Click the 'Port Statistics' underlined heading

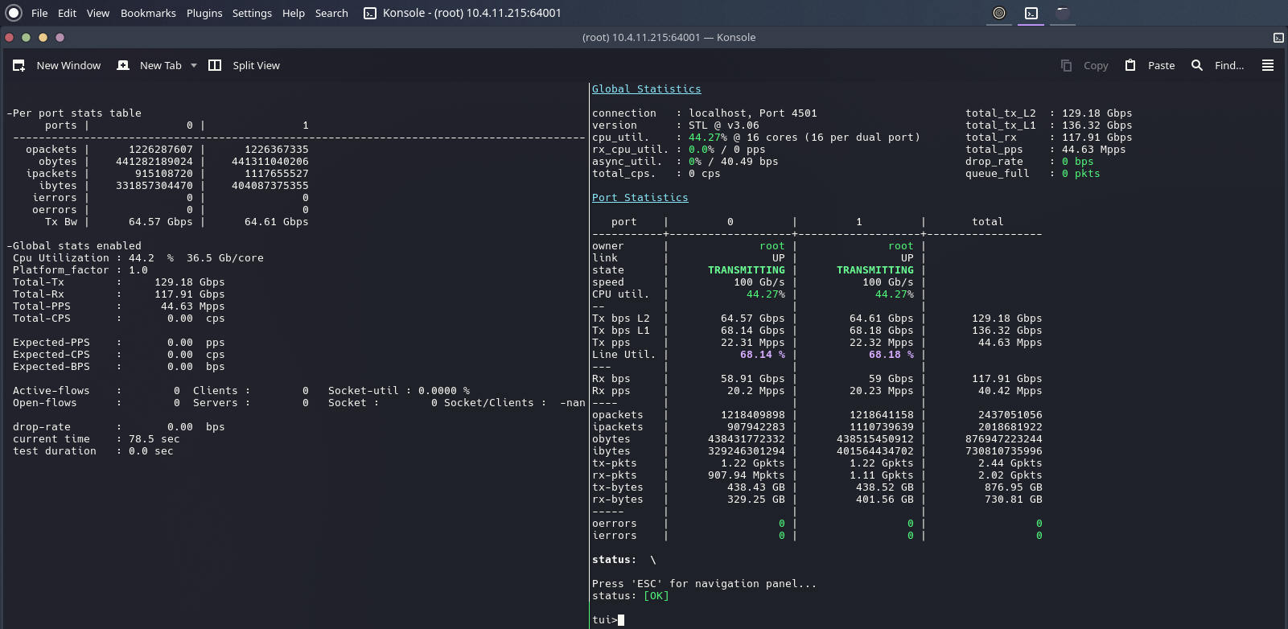coord(640,198)
